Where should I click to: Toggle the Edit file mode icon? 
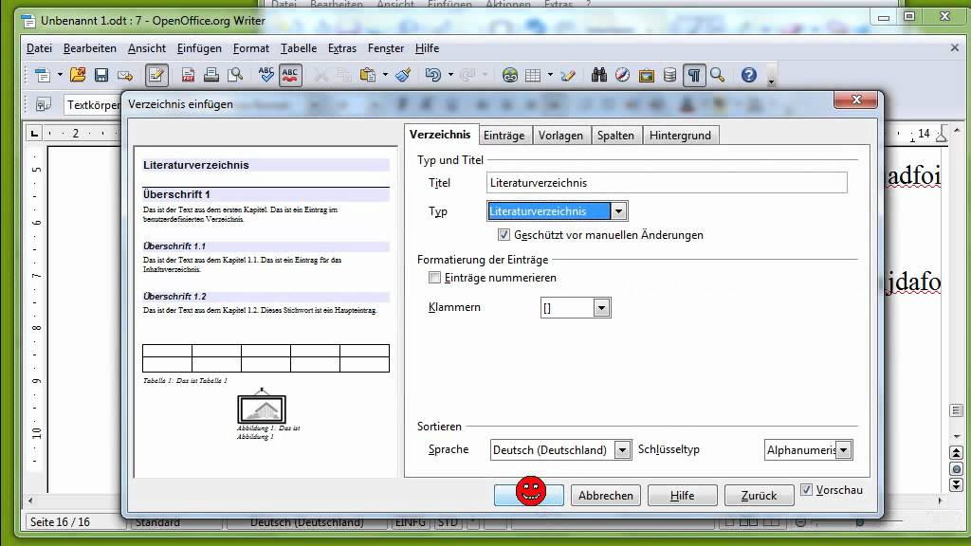click(x=156, y=76)
